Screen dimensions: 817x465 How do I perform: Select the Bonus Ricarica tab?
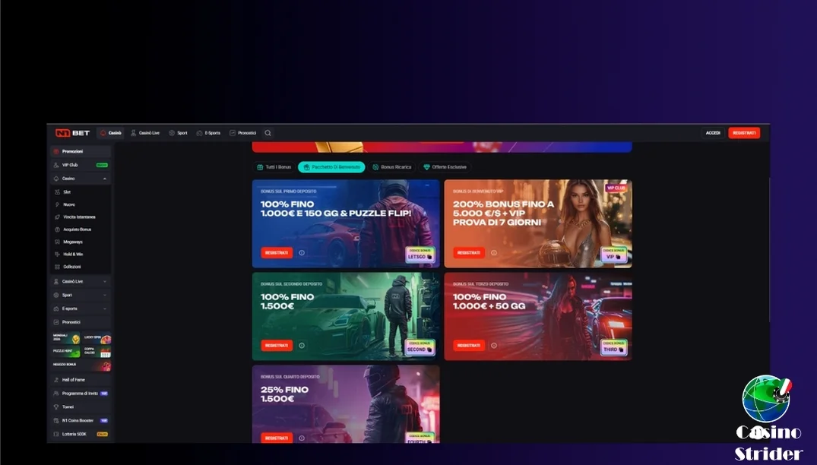(392, 167)
